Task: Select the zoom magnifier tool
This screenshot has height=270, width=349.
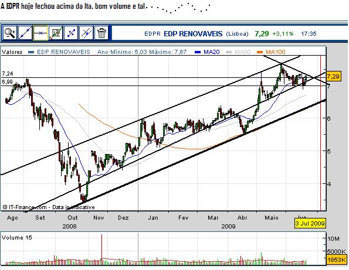Action: tap(10, 33)
